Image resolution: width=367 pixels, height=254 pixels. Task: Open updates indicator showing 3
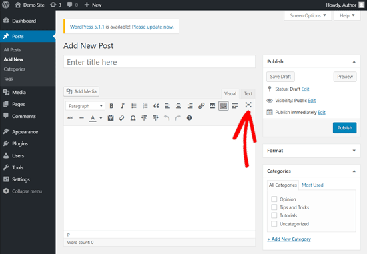[55, 5]
